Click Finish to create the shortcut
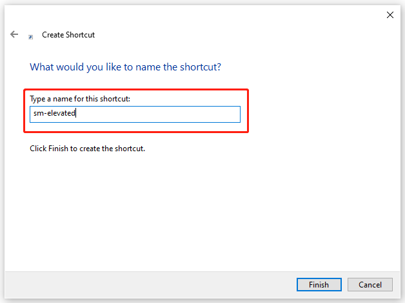 click(319, 285)
